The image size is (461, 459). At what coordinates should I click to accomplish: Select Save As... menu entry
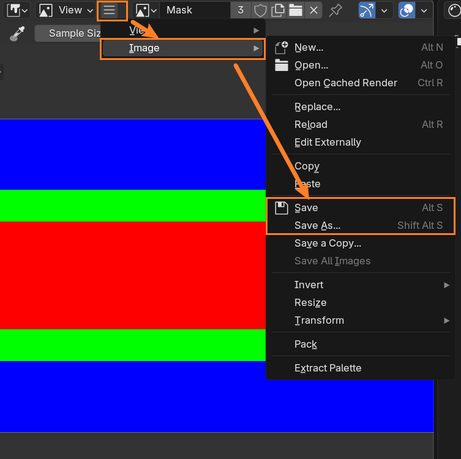(x=317, y=225)
